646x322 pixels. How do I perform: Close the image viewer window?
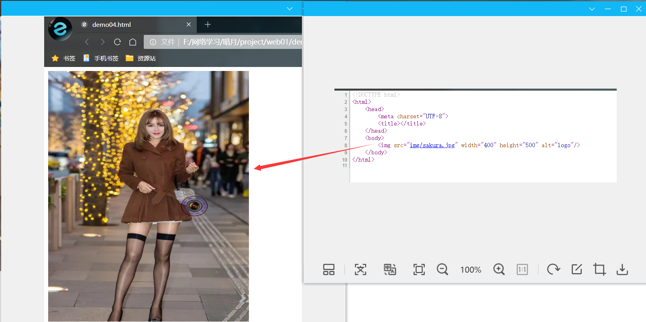639,9
